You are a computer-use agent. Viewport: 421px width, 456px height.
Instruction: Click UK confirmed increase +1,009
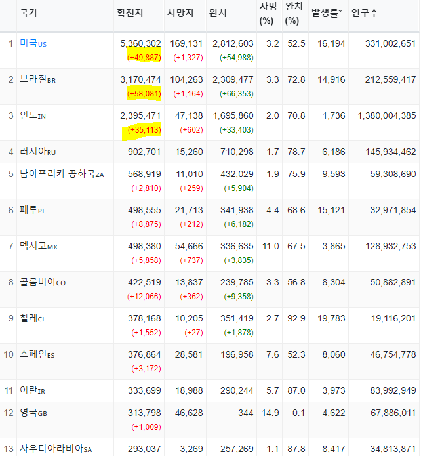point(146,427)
